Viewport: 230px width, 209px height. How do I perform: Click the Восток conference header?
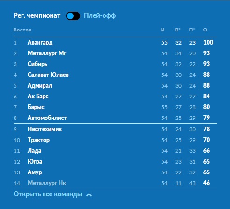(x=22, y=30)
